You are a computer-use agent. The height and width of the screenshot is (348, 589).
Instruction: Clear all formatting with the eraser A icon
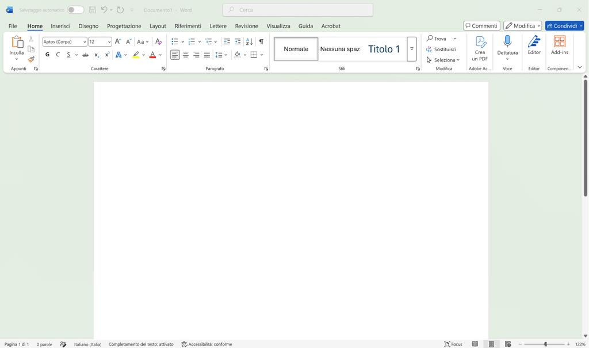click(159, 42)
